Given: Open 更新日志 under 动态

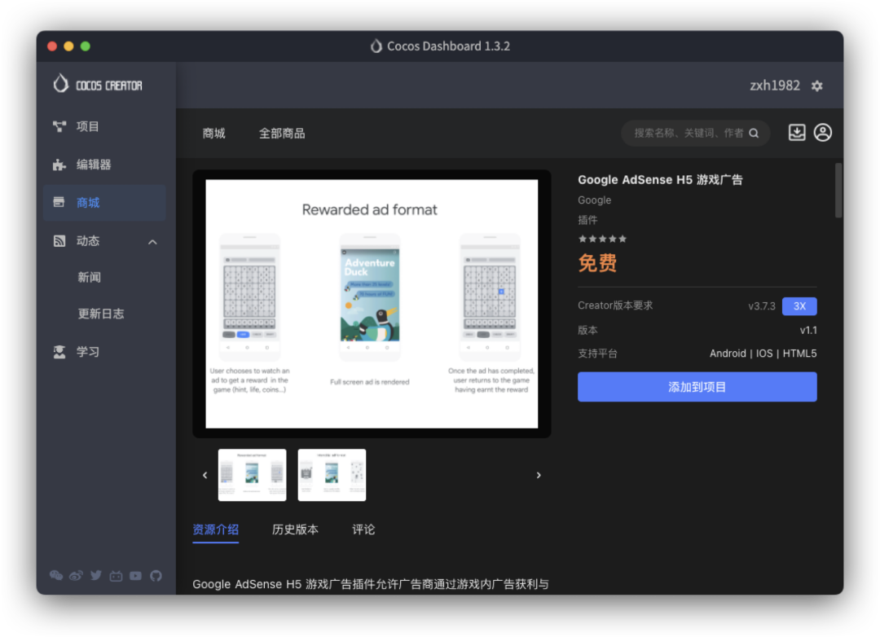Looking at the screenshot, I should (x=101, y=314).
